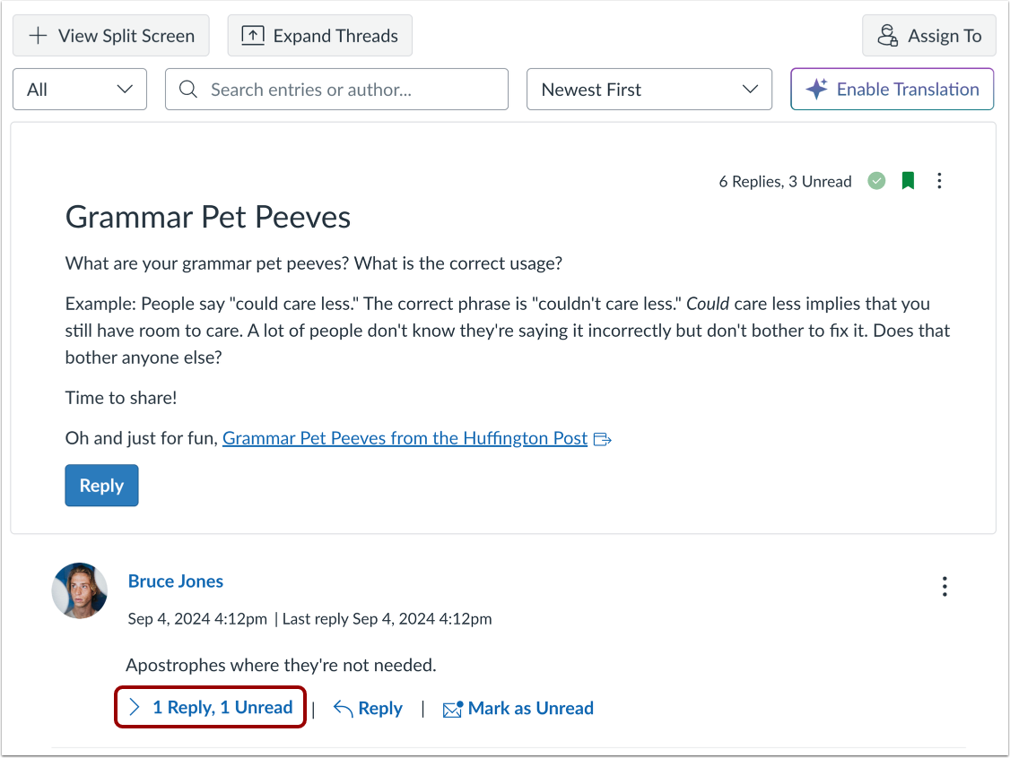Click the magnifying glass in the search field
The image size is (1010, 758).
(187, 89)
